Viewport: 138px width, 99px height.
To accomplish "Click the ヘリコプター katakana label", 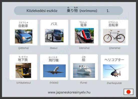I will [114, 60].
